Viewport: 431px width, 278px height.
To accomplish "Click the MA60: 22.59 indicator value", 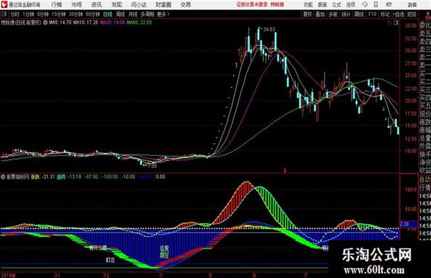I will tap(139, 22).
